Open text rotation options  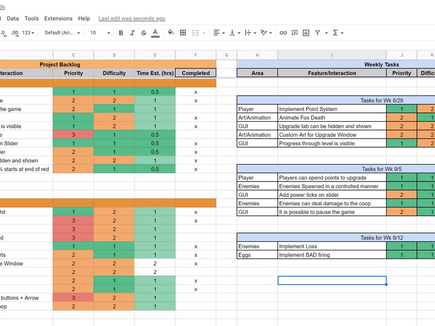[x=266, y=33]
